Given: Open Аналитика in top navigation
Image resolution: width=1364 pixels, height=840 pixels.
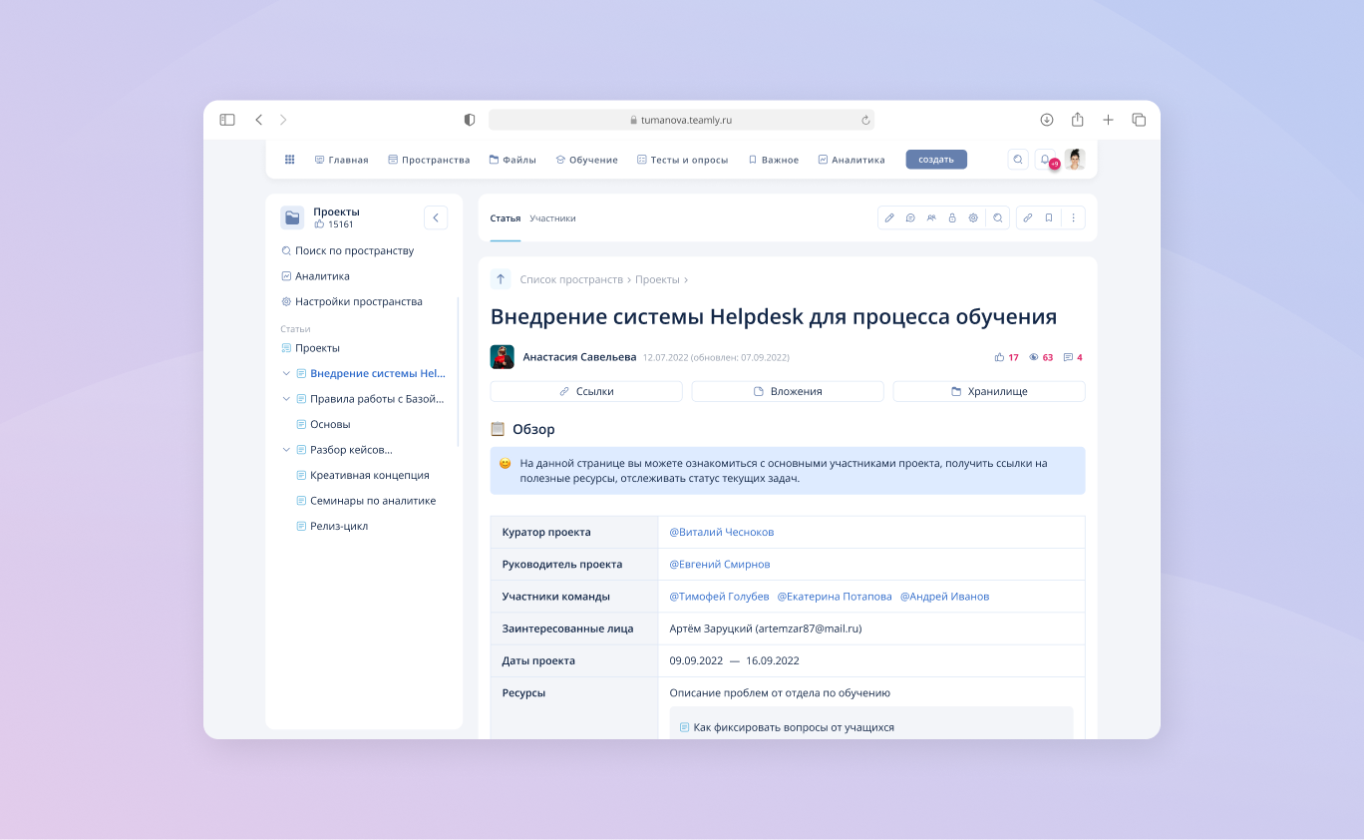Looking at the screenshot, I should (x=852, y=160).
